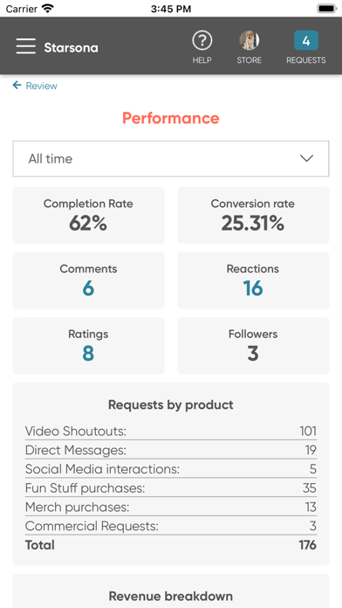
Task: Open the Ratings count card
Action: [x=89, y=345]
